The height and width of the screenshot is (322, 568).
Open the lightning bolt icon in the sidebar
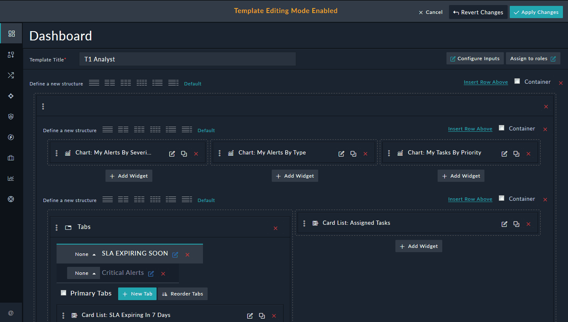pyautogui.click(x=11, y=137)
